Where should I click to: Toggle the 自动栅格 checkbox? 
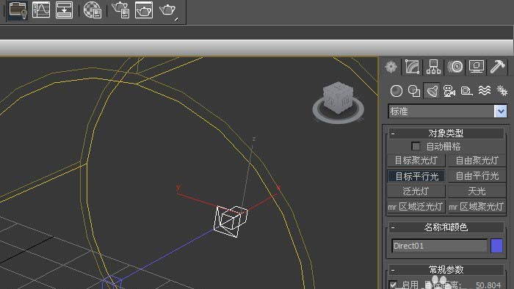click(x=416, y=146)
